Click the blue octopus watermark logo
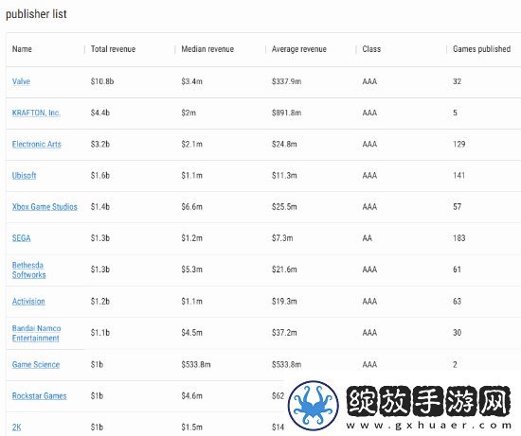 (x=313, y=405)
